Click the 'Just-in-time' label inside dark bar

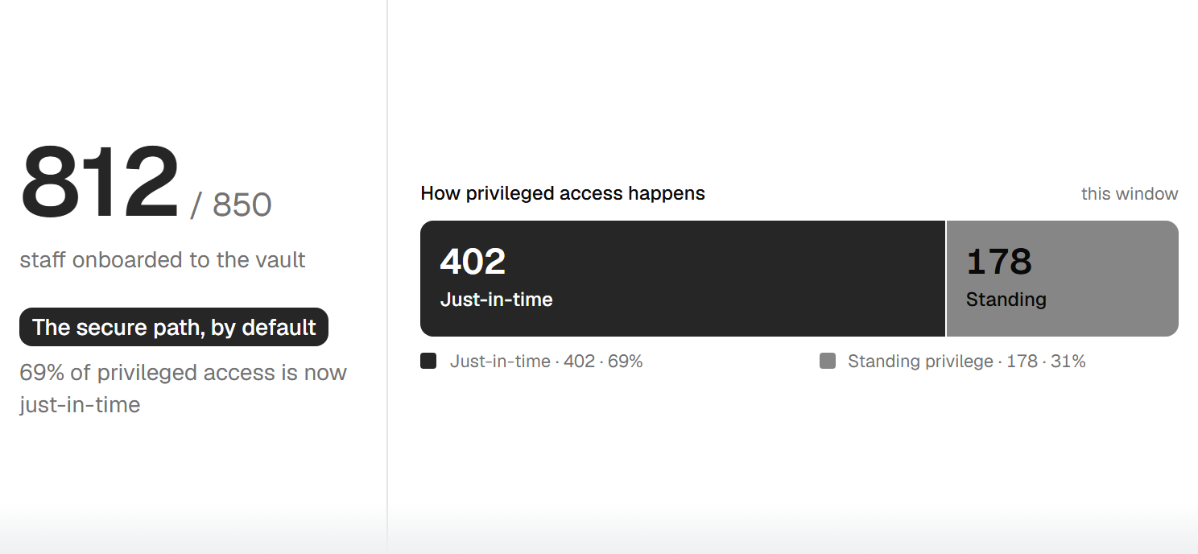click(x=496, y=300)
